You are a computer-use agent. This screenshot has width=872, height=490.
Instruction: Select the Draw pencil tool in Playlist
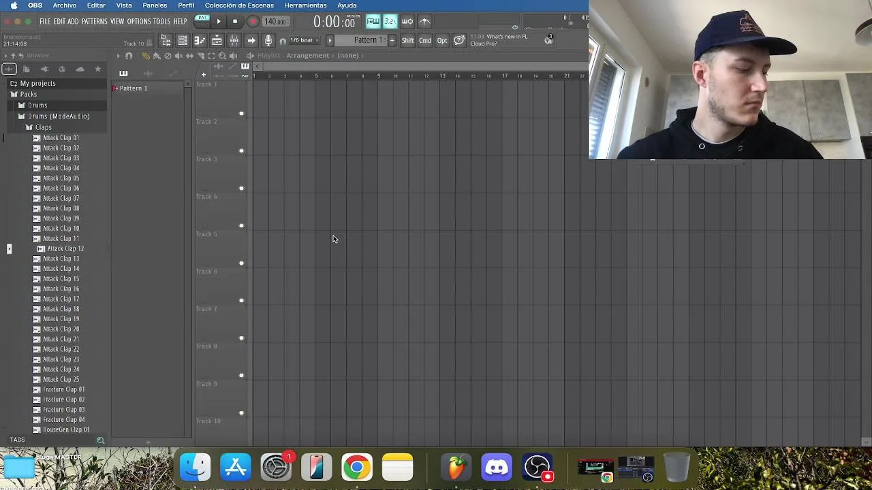pos(146,56)
